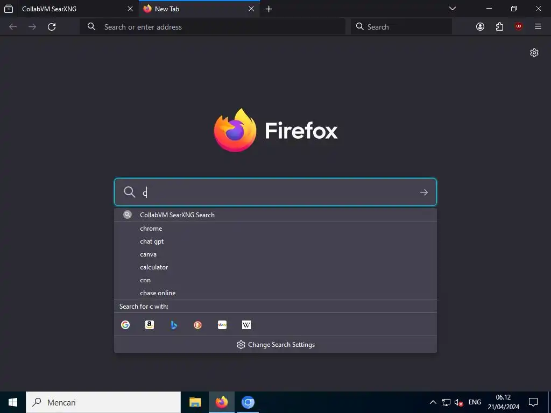Click the go arrow in search box
The width and height of the screenshot is (551, 413).
[x=424, y=193]
